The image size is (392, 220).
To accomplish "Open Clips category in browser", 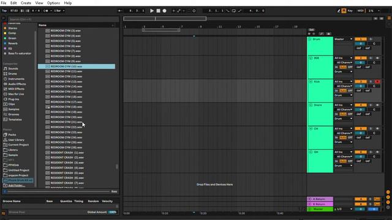I will (x=12, y=105).
